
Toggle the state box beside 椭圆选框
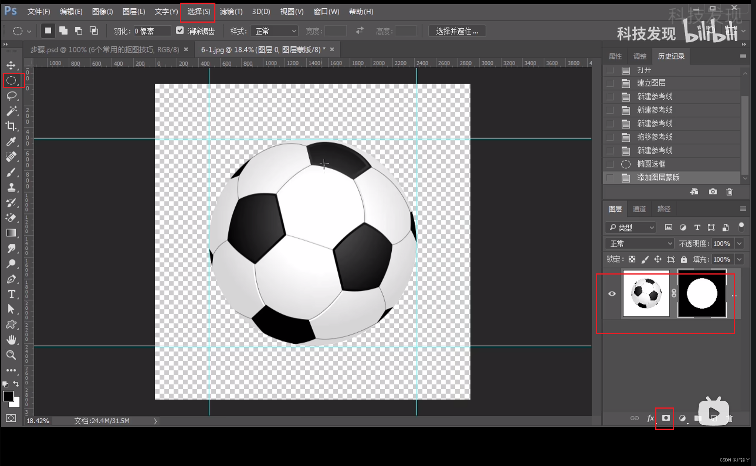[x=610, y=164]
